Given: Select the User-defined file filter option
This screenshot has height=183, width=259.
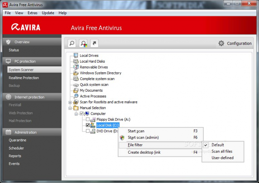Looking at the screenshot, I should (223, 158).
